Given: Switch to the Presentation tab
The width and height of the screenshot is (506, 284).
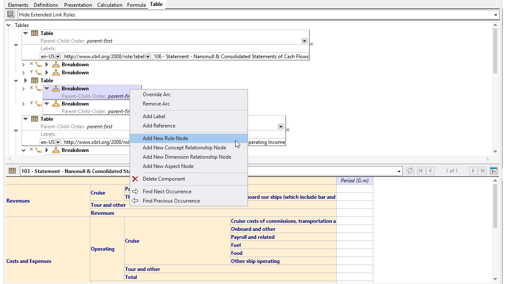Looking at the screenshot, I should point(78,5).
